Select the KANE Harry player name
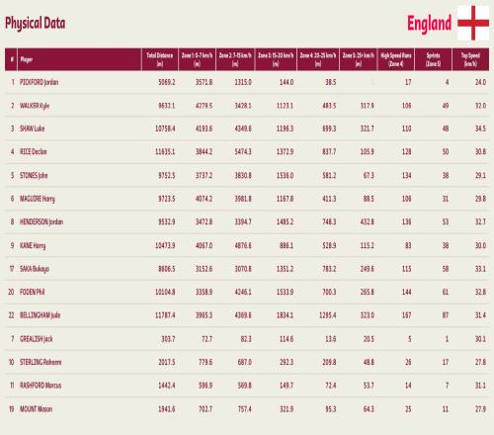 coord(33,245)
